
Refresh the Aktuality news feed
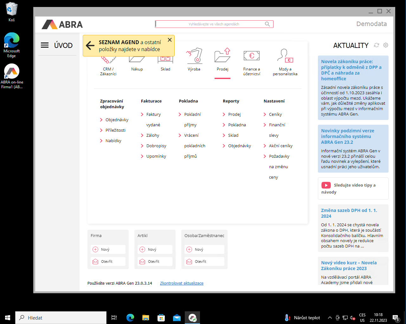pos(376,45)
